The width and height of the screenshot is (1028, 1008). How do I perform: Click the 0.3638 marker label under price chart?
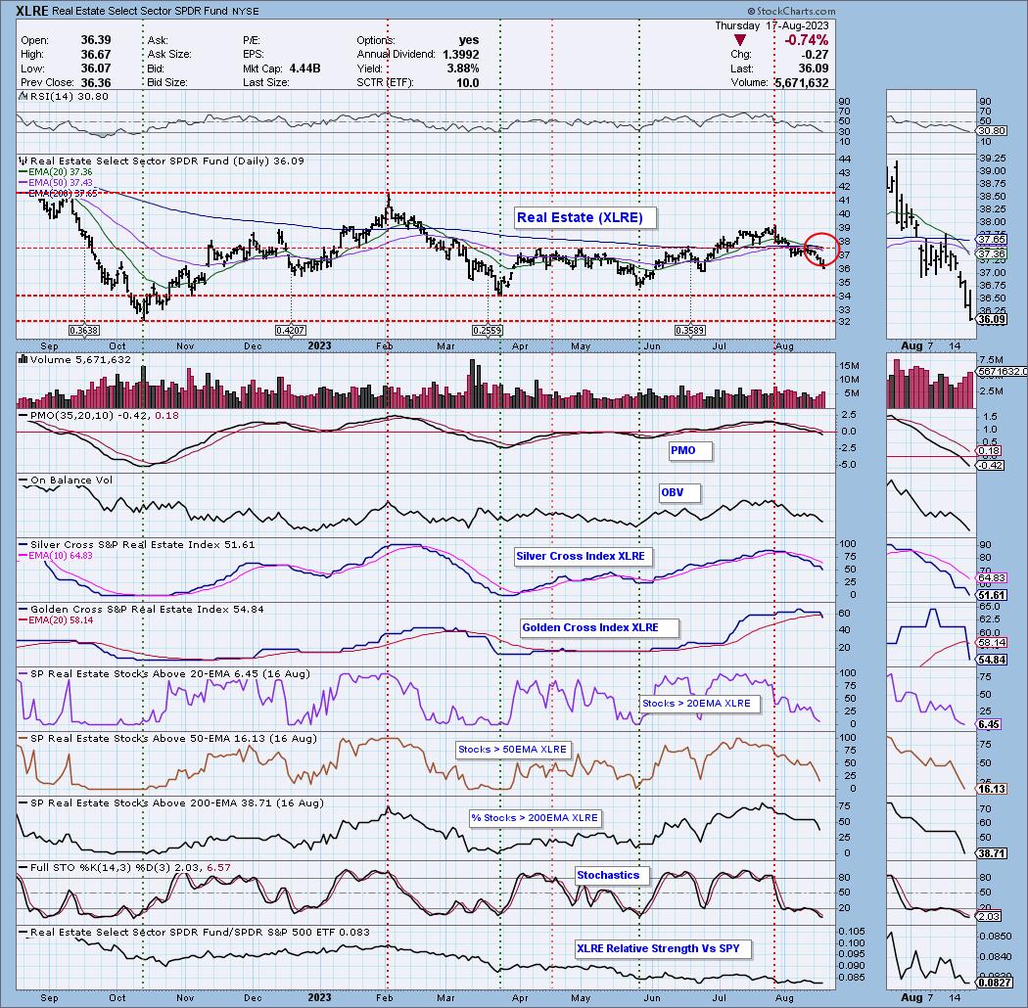[x=84, y=331]
